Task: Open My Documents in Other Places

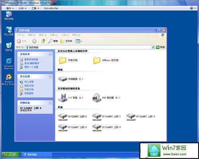Action: click(x=29, y=86)
